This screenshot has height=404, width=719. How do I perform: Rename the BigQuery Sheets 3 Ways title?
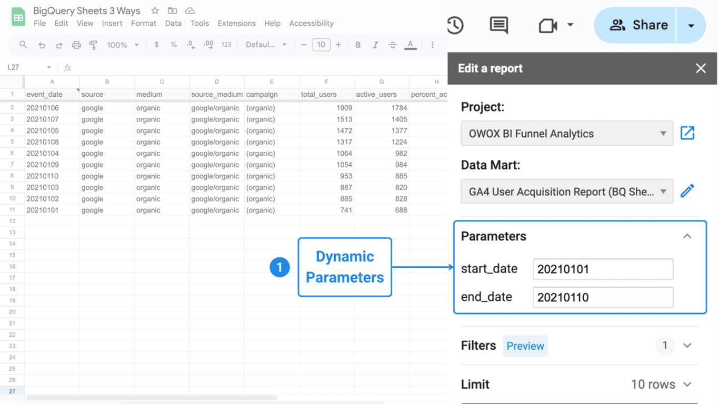[x=87, y=11]
